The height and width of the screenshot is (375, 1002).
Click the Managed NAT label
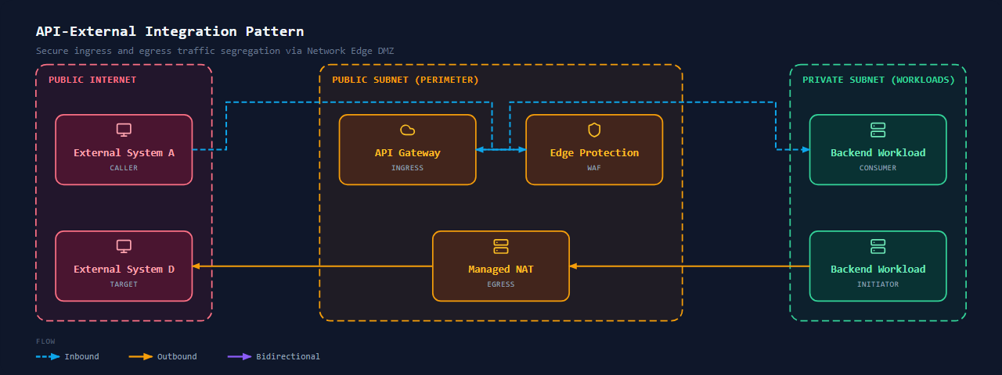pyautogui.click(x=501, y=270)
